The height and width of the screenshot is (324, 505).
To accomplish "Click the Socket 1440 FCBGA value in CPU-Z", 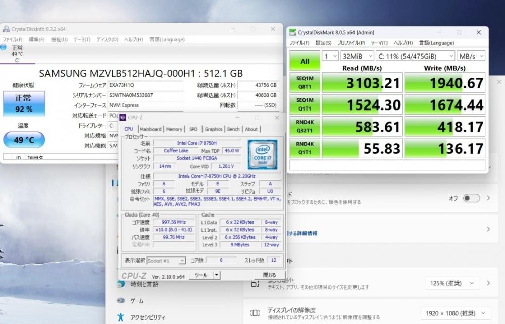I will (197, 158).
